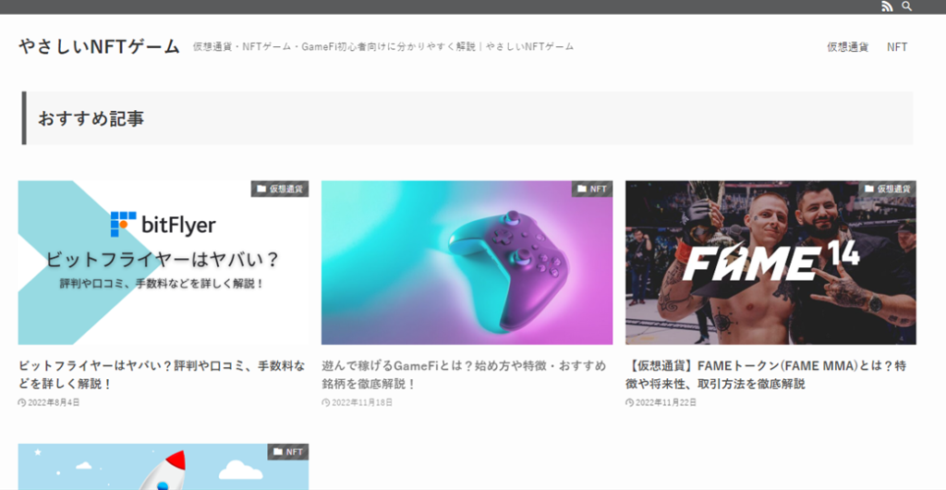Click 仮想通貨 category tag on FAME card
The height and width of the screenshot is (490, 946).
pyautogui.click(x=888, y=189)
